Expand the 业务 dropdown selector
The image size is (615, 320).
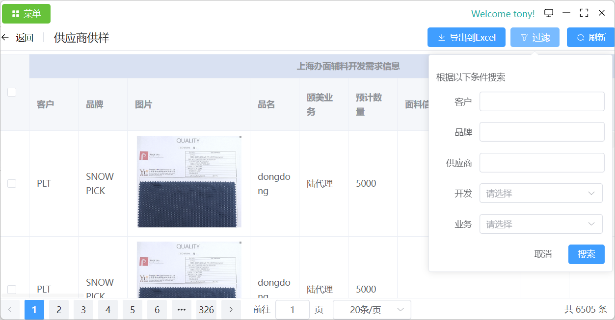pyautogui.click(x=540, y=224)
